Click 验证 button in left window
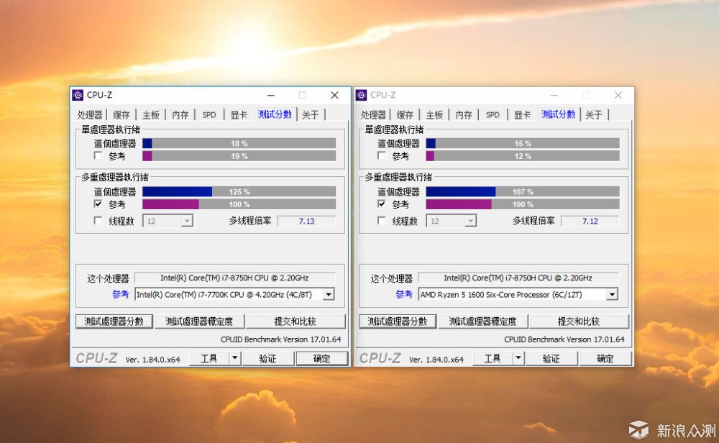719x443 pixels. 267,358
